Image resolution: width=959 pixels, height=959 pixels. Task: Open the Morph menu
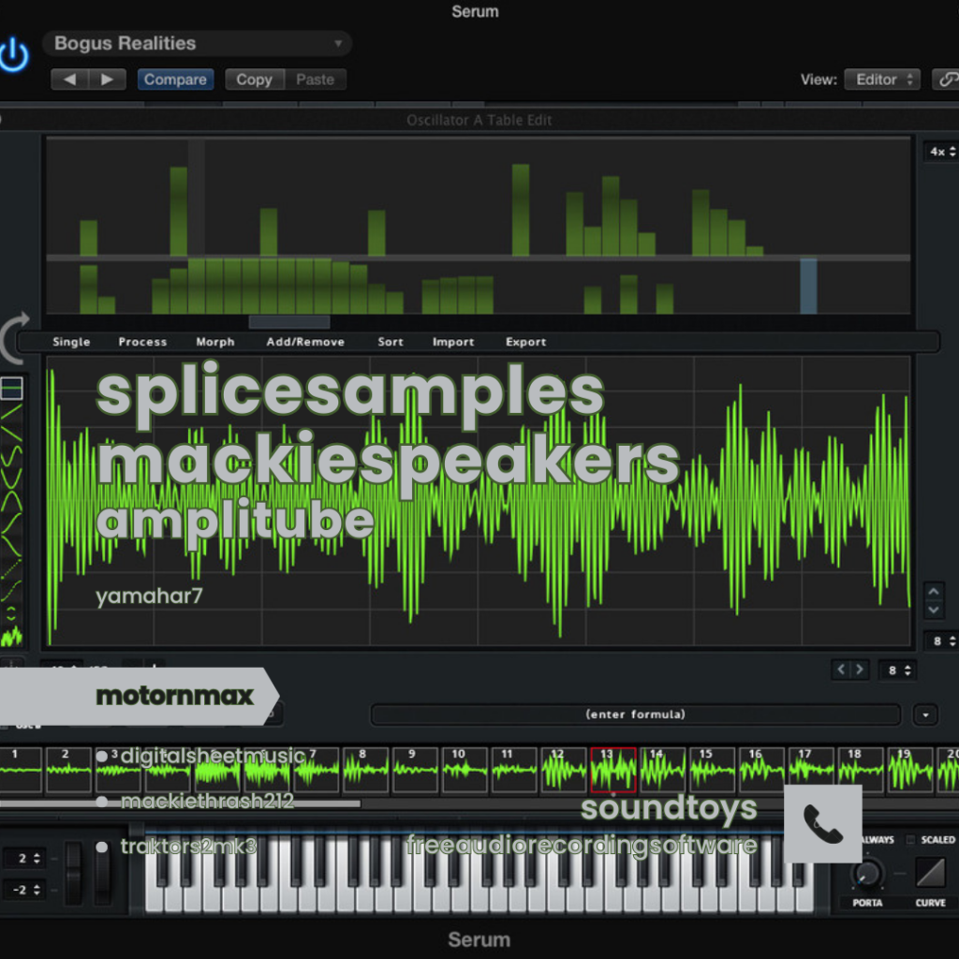[215, 342]
